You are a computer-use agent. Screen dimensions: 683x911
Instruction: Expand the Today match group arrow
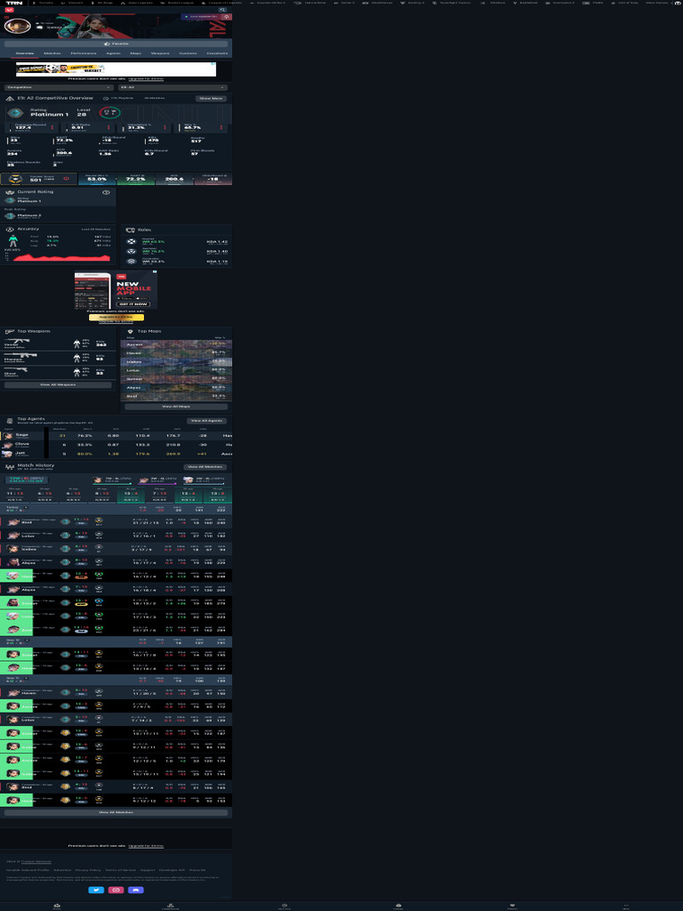click(26, 508)
